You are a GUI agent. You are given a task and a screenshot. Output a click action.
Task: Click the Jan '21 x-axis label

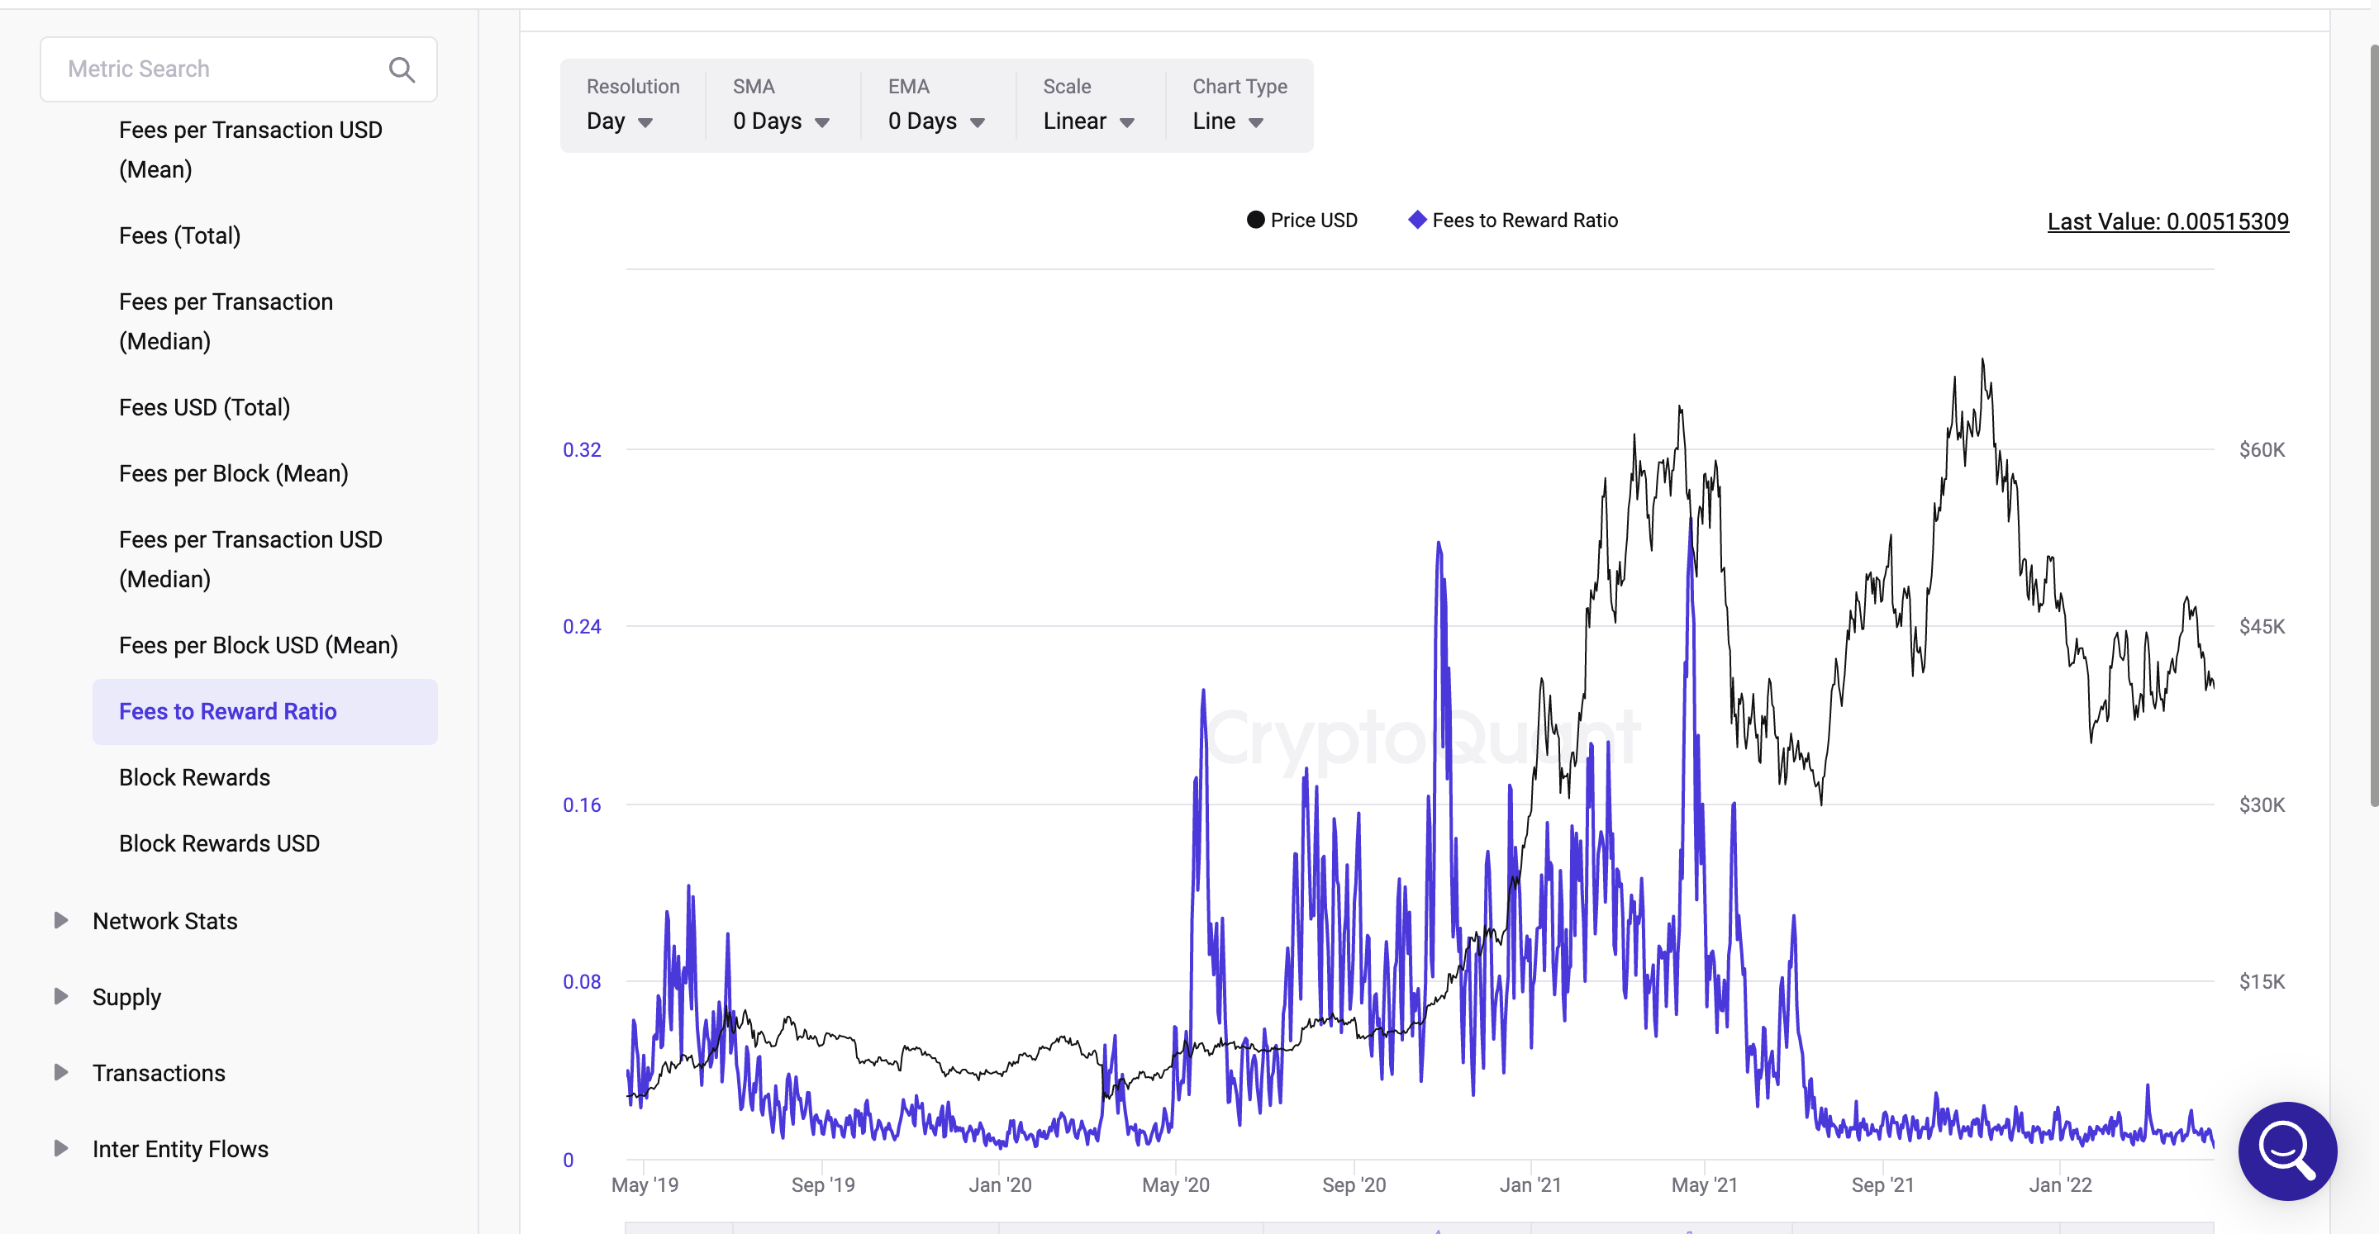(x=1530, y=1184)
